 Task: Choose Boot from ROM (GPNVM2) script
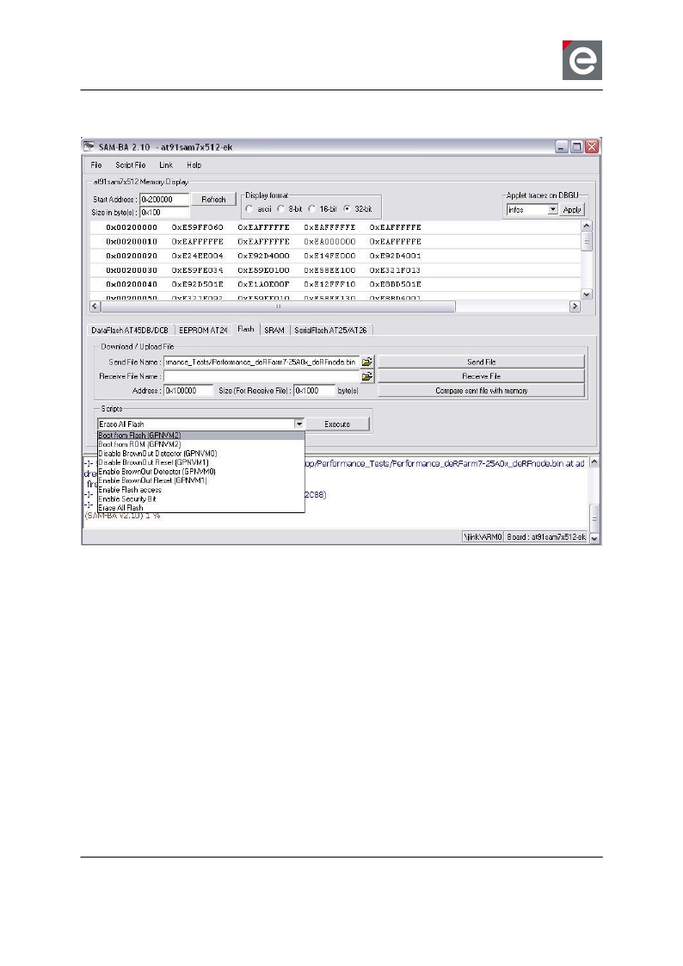pos(201,444)
